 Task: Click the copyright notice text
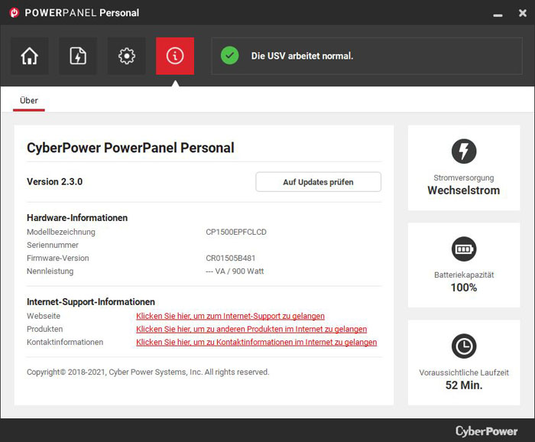148,372
